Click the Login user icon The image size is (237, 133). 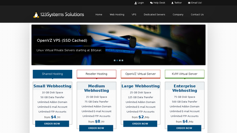136,3
